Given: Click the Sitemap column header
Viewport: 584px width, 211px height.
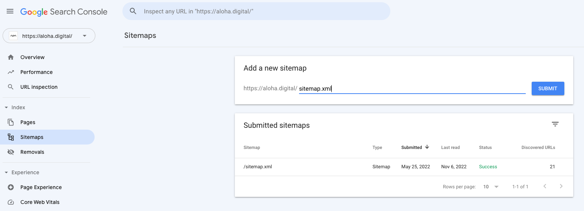Looking at the screenshot, I should coord(252,147).
